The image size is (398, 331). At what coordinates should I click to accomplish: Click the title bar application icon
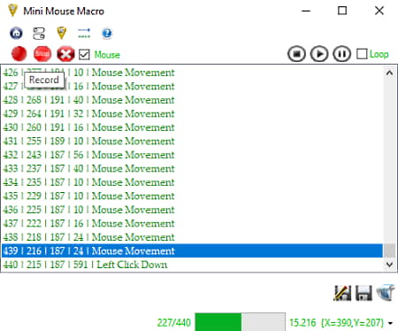(12, 11)
